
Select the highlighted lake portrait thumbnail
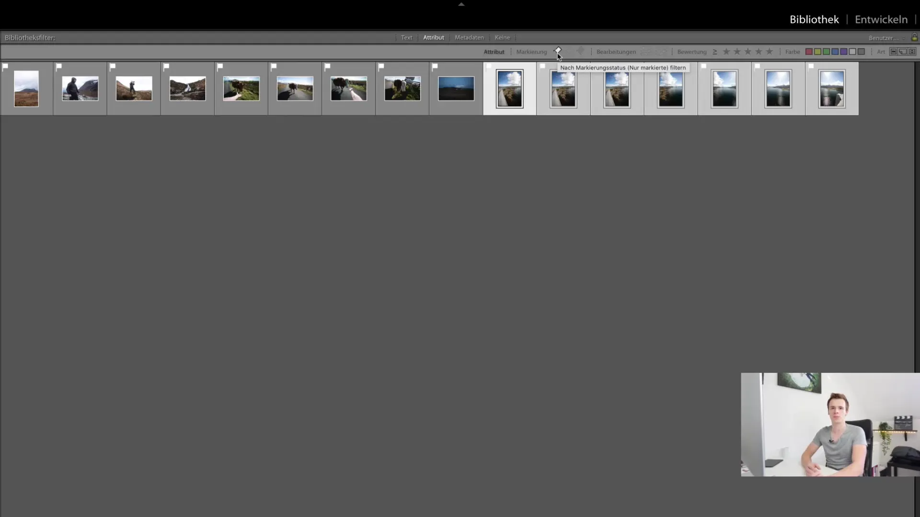click(509, 89)
